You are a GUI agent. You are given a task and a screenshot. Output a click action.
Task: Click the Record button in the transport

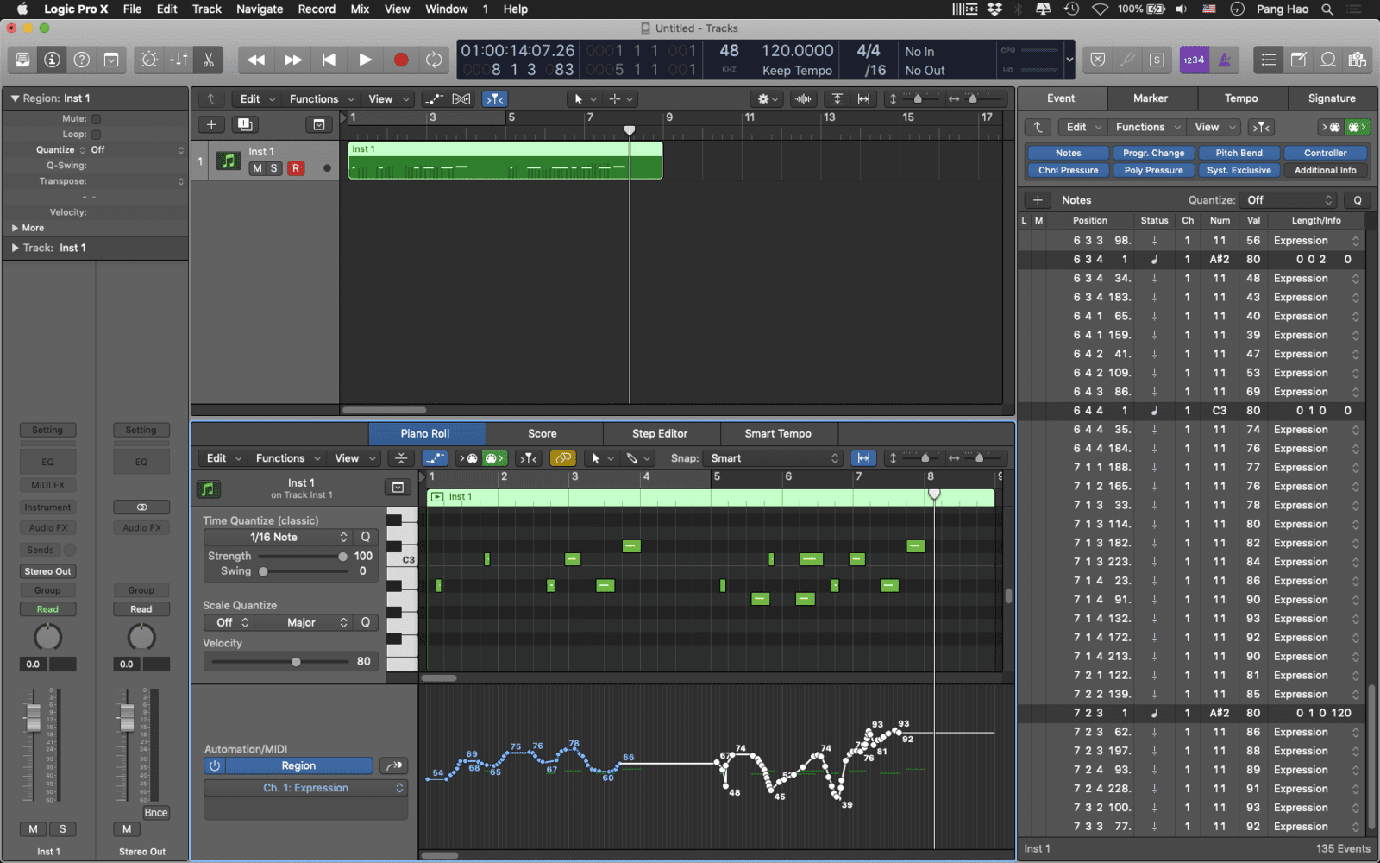pyautogui.click(x=400, y=60)
